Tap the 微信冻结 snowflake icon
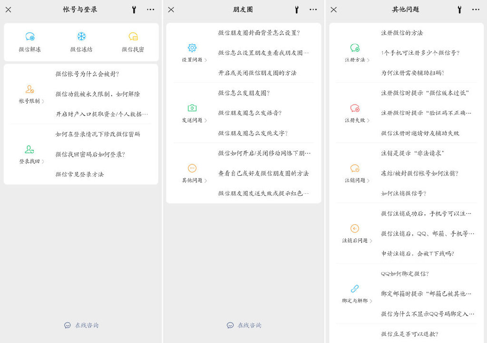Image resolution: width=487 pixels, height=343 pixels. tap(81, 37)
